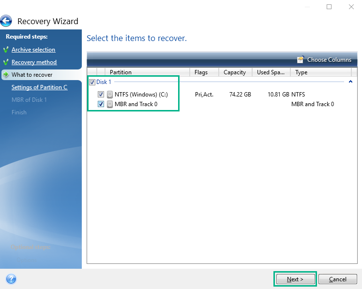Sort by the Partition column header
This screenshot has width=362, height=289.
147,72
